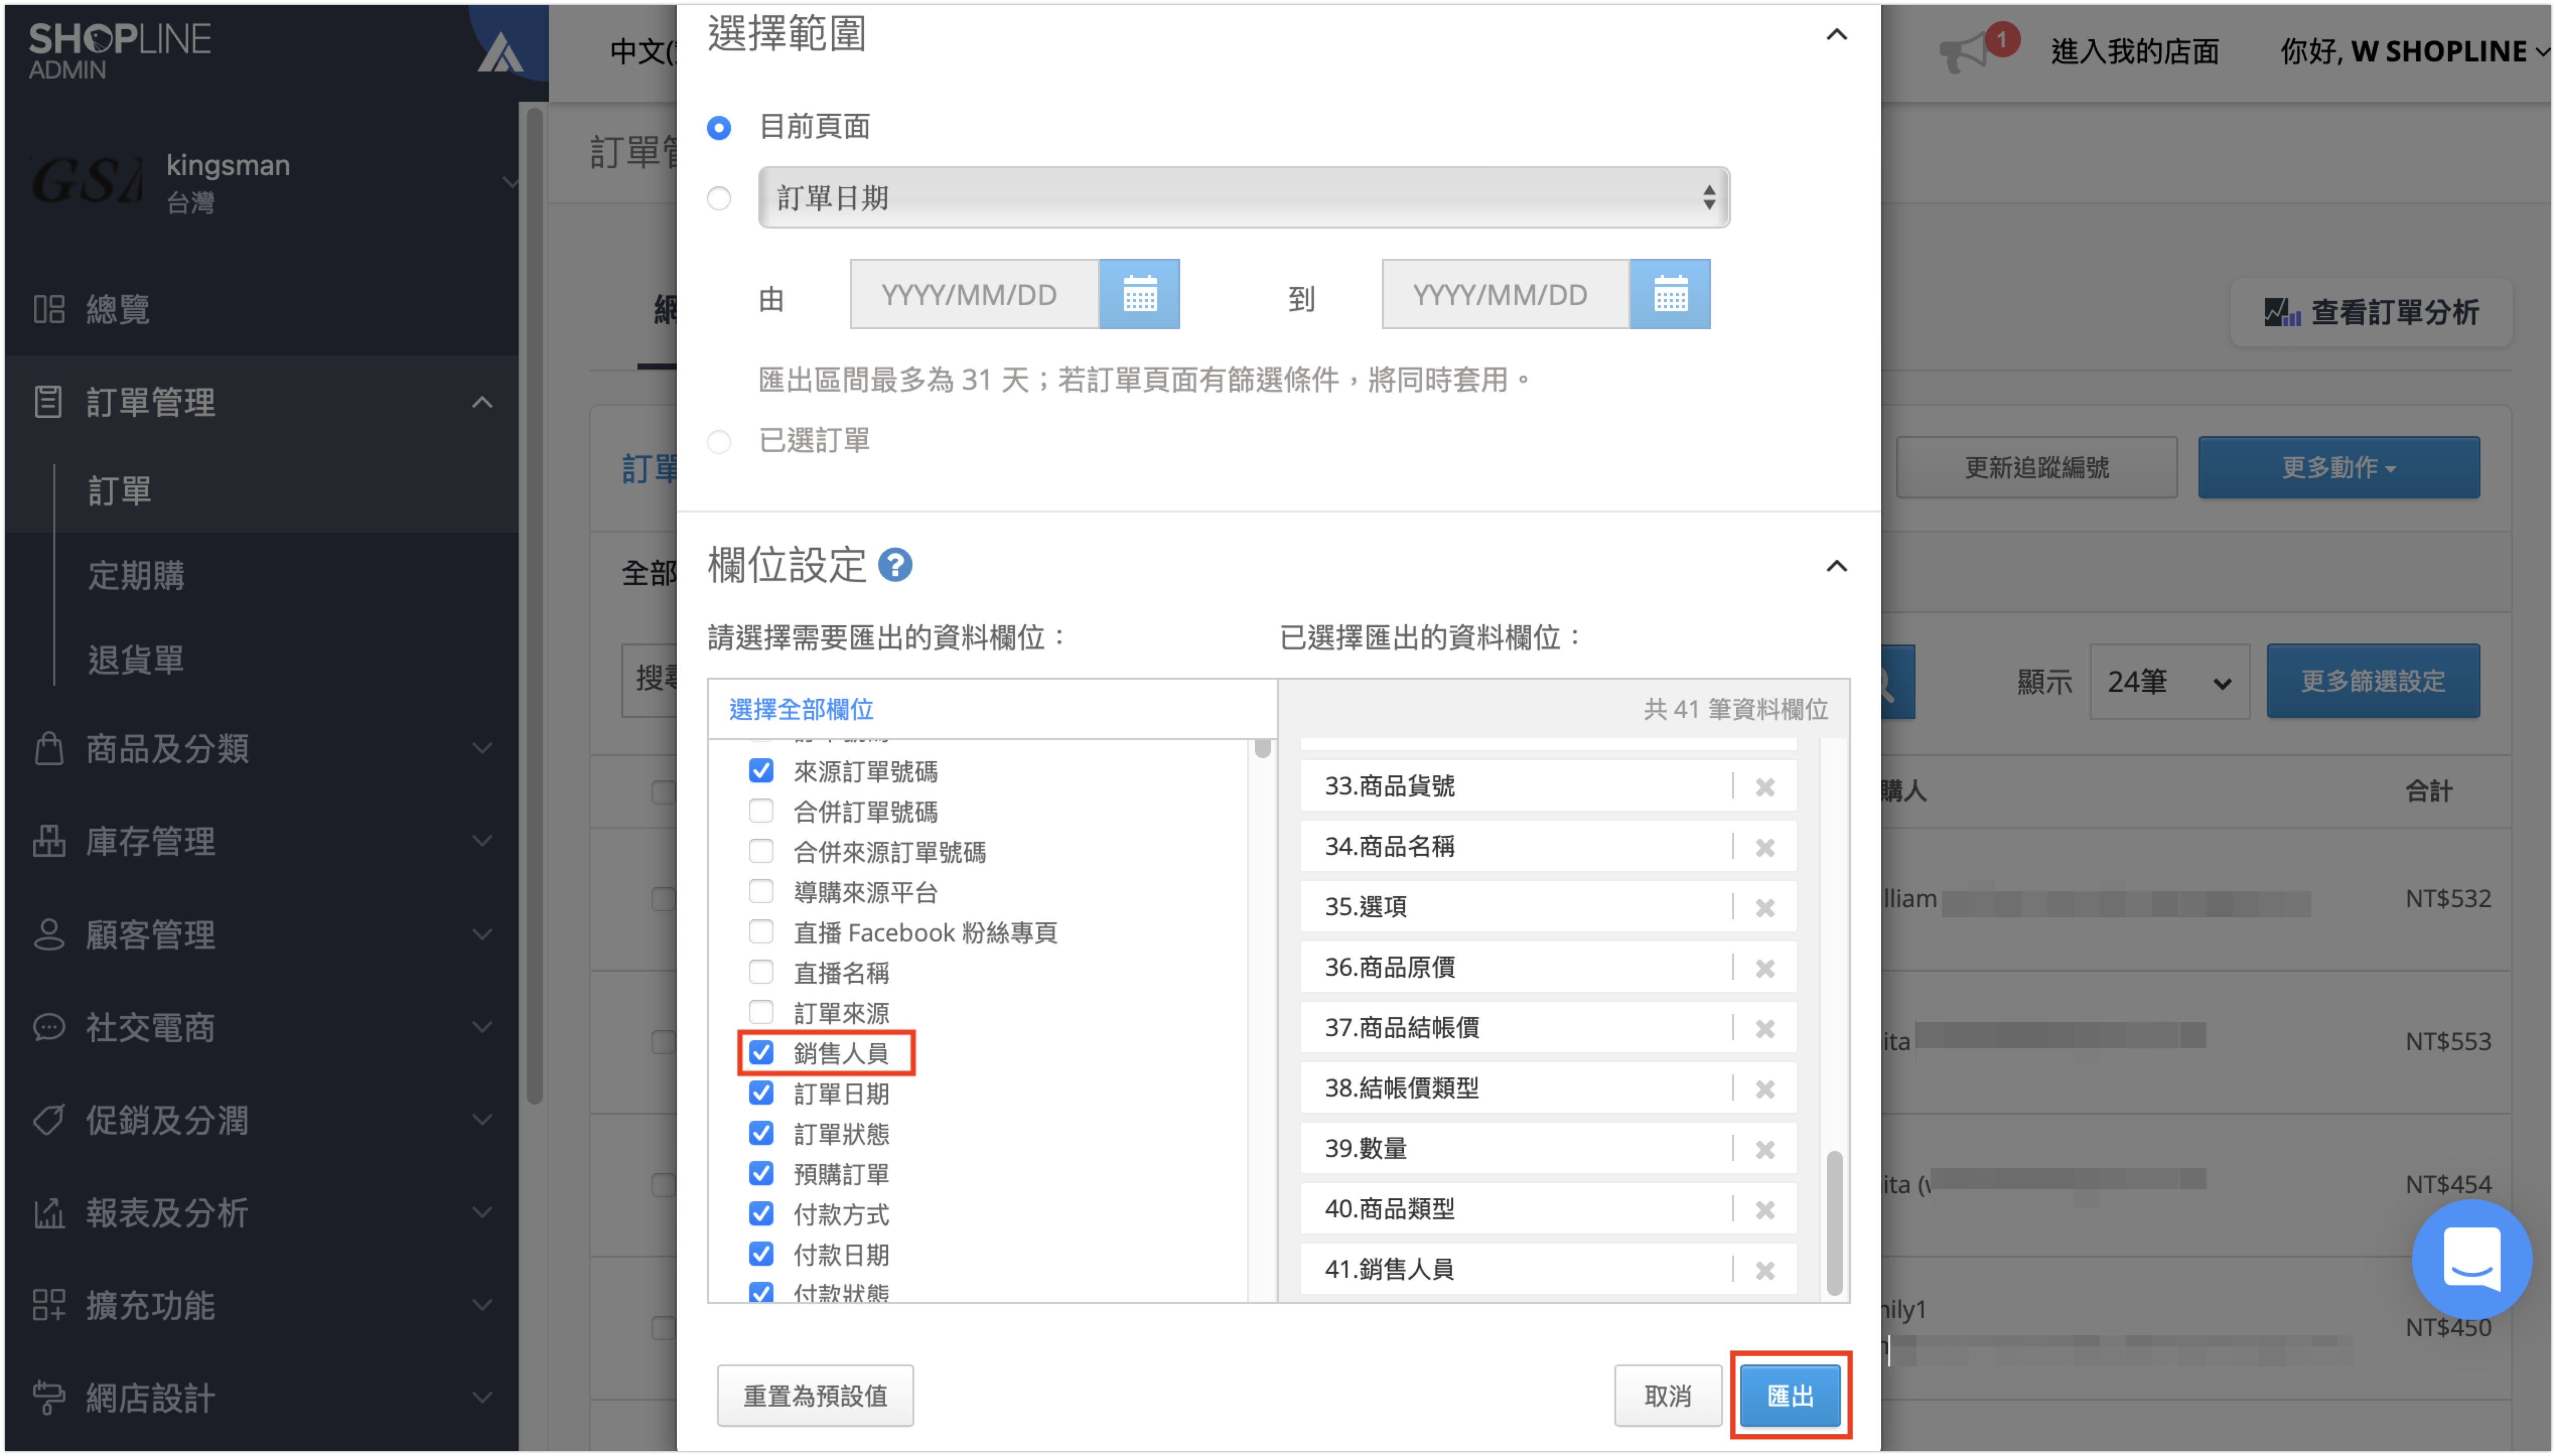Click the SHOPLINE ADMIN logo
Viewport: 2556px width, 1456px height.
click(119, 50)
